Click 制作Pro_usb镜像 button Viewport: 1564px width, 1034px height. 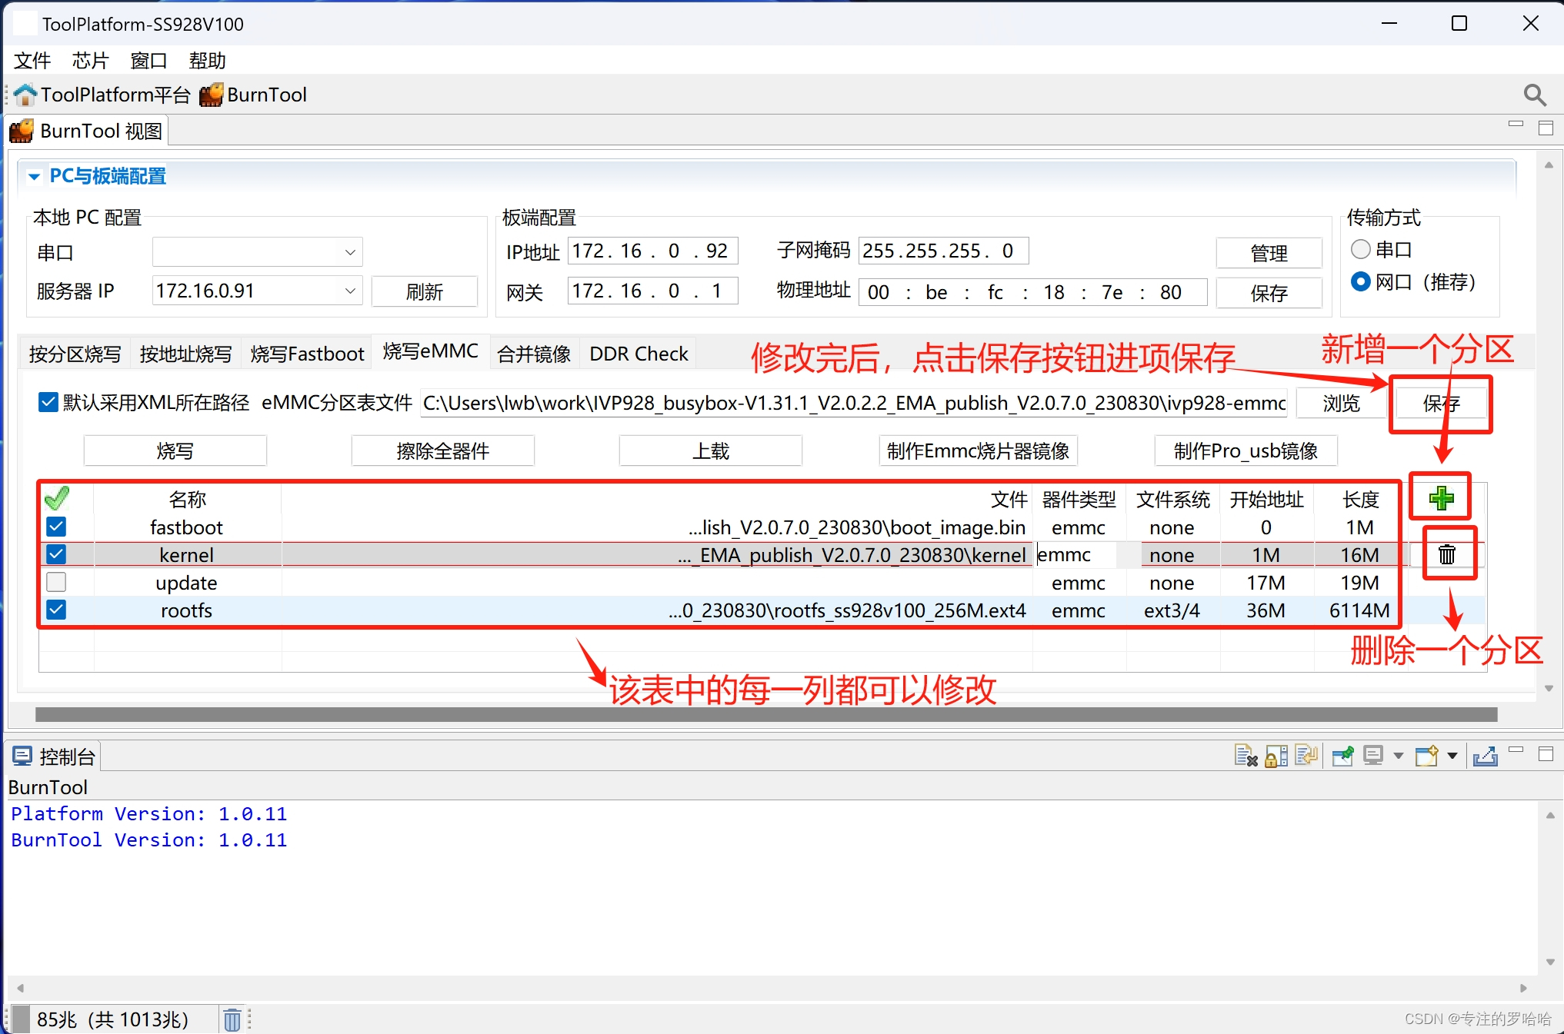coord(1246,451)
